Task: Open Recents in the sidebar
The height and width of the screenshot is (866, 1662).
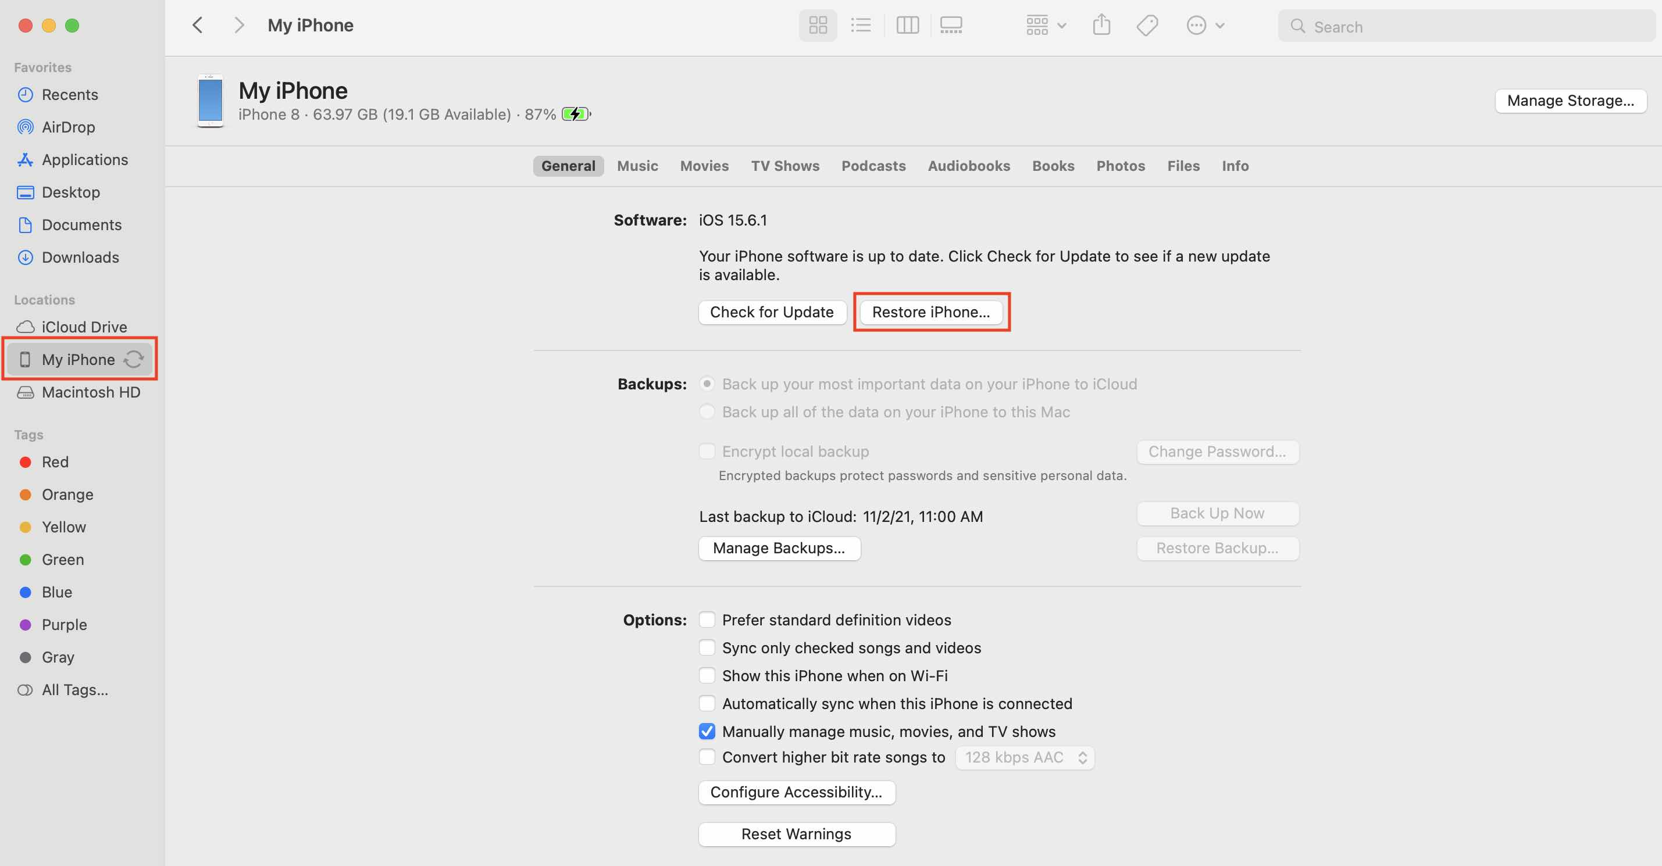Action: [x=70, y=95]
